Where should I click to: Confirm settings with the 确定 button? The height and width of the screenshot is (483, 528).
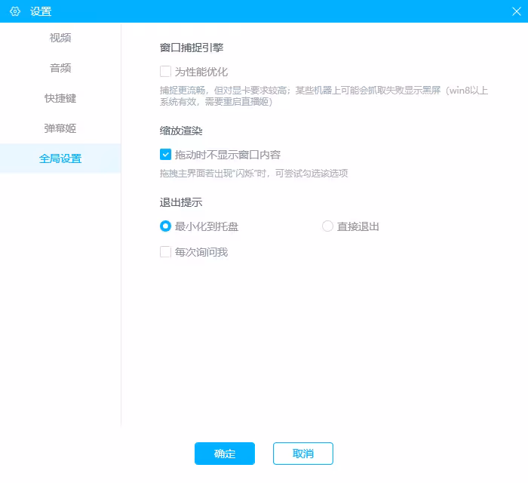pyautogui.click(x=225, y=454)
